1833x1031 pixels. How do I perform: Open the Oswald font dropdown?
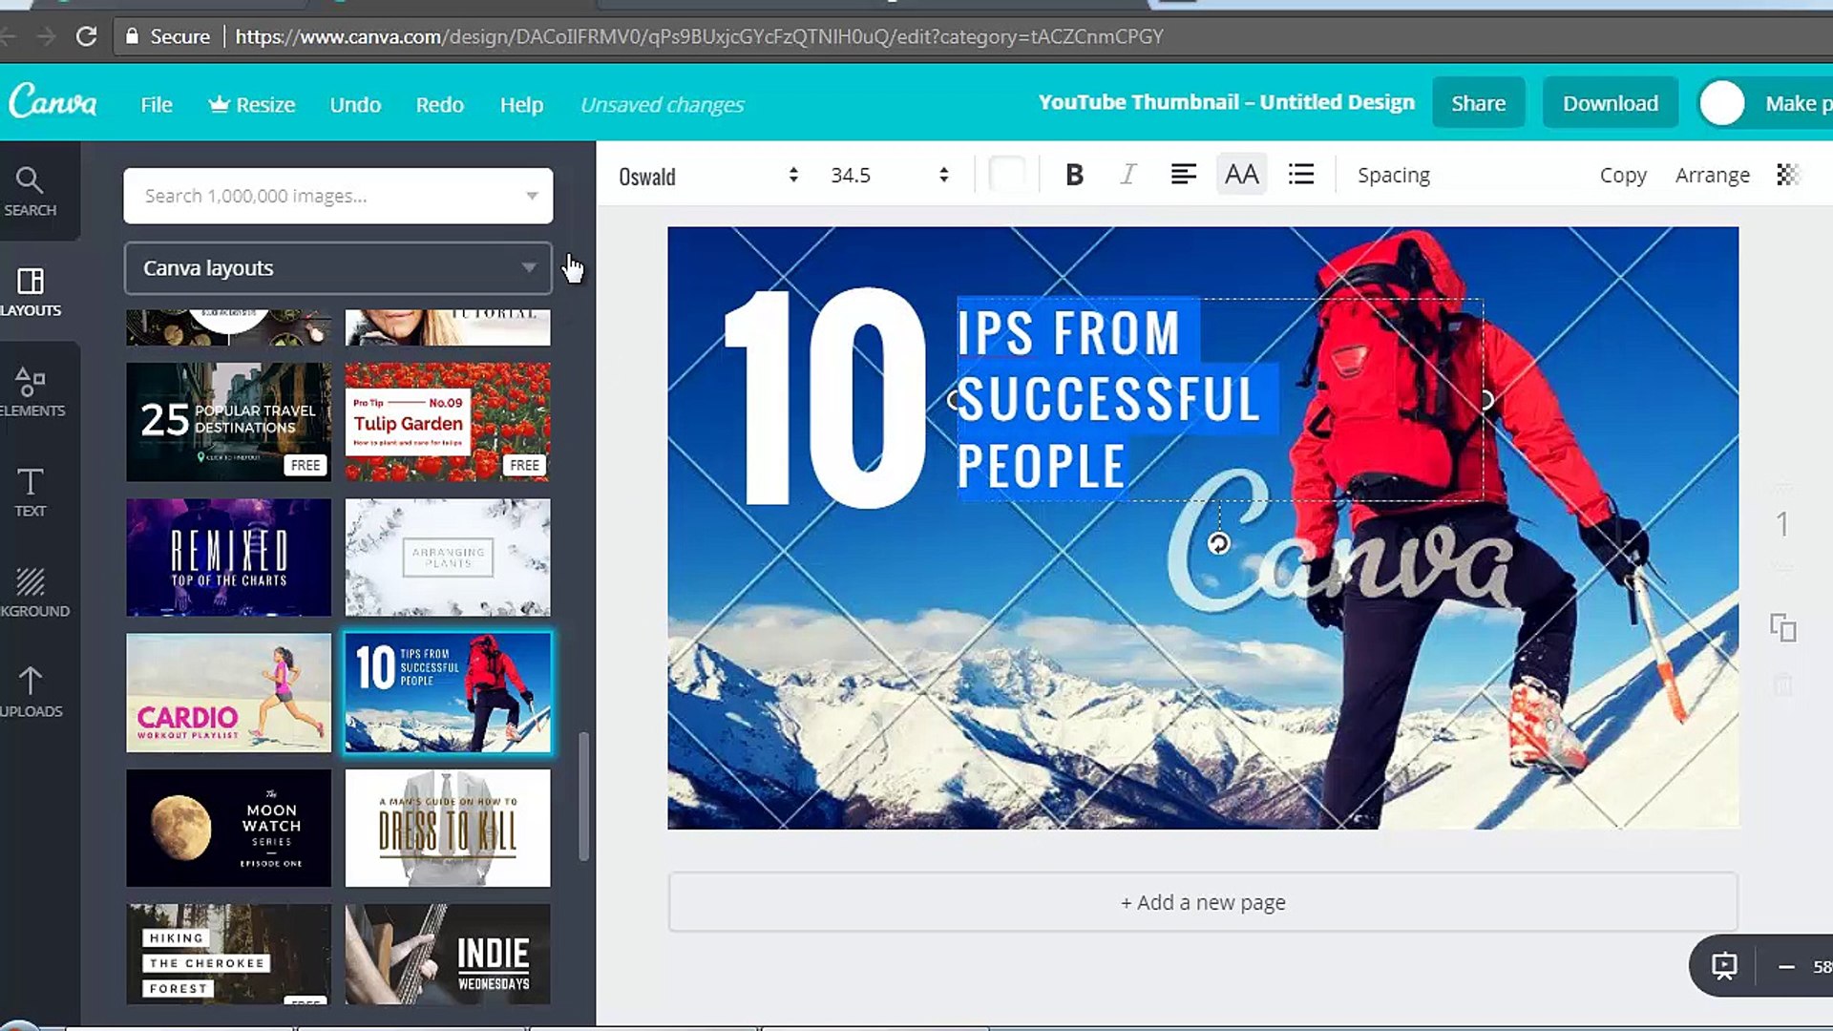coord(706,175)
